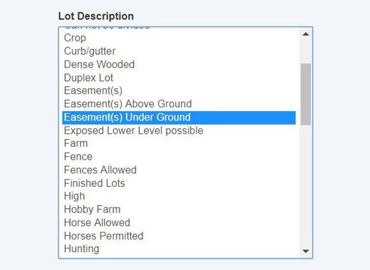
Task: Choose the Finished Lots option
Action: [x=94, y=183]
